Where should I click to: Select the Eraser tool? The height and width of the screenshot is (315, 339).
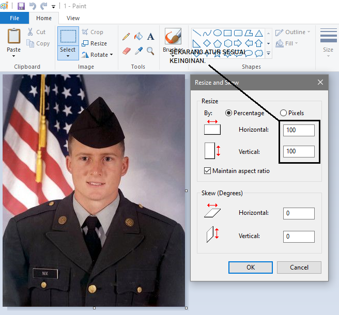click(x=127, y=51)
